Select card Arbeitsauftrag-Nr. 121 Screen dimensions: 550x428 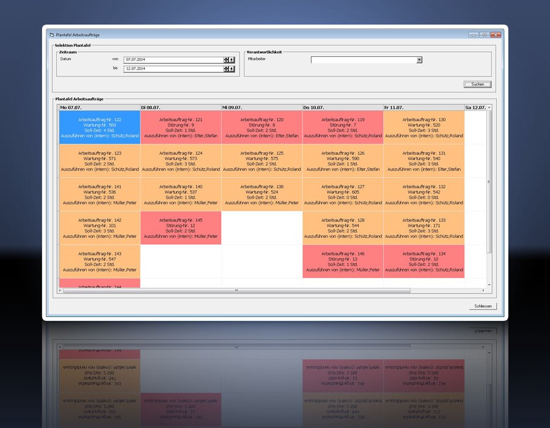pyautogui.click(x=181, y=127)
